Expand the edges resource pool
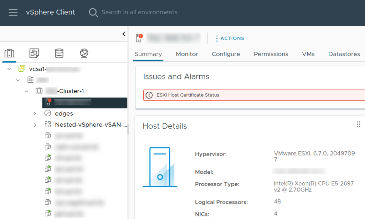This screenshot has height=219, width=365. pyautogui.click(x=35, y=113)
